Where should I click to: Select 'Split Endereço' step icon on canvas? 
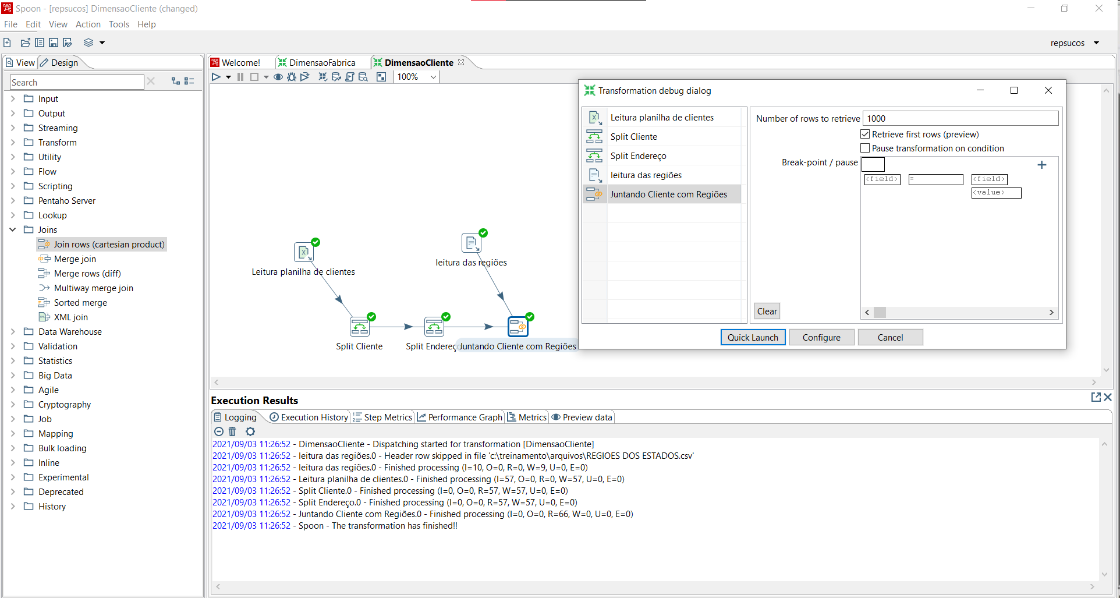[x=434, y=327]
